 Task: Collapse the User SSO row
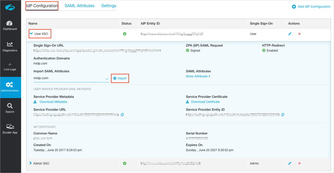(31, 34)
